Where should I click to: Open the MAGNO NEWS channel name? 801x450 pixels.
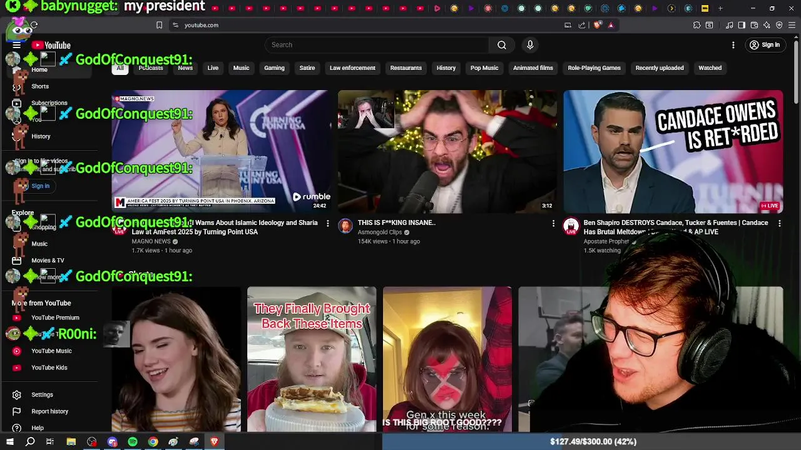(151, 241)
